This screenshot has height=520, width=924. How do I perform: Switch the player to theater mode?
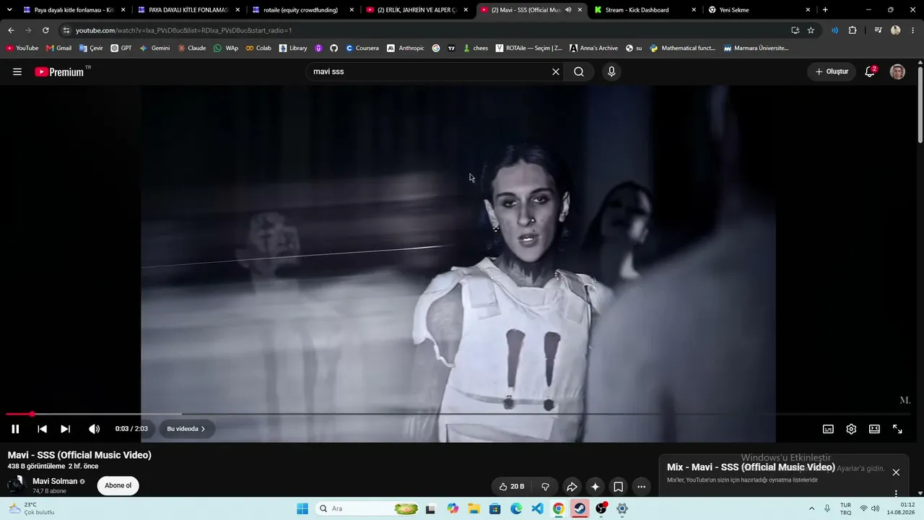tap(874, 429)
